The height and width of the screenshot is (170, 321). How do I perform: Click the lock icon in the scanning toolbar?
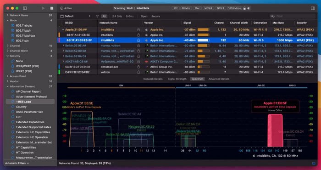pyautogui.click(x=244, y=8)
